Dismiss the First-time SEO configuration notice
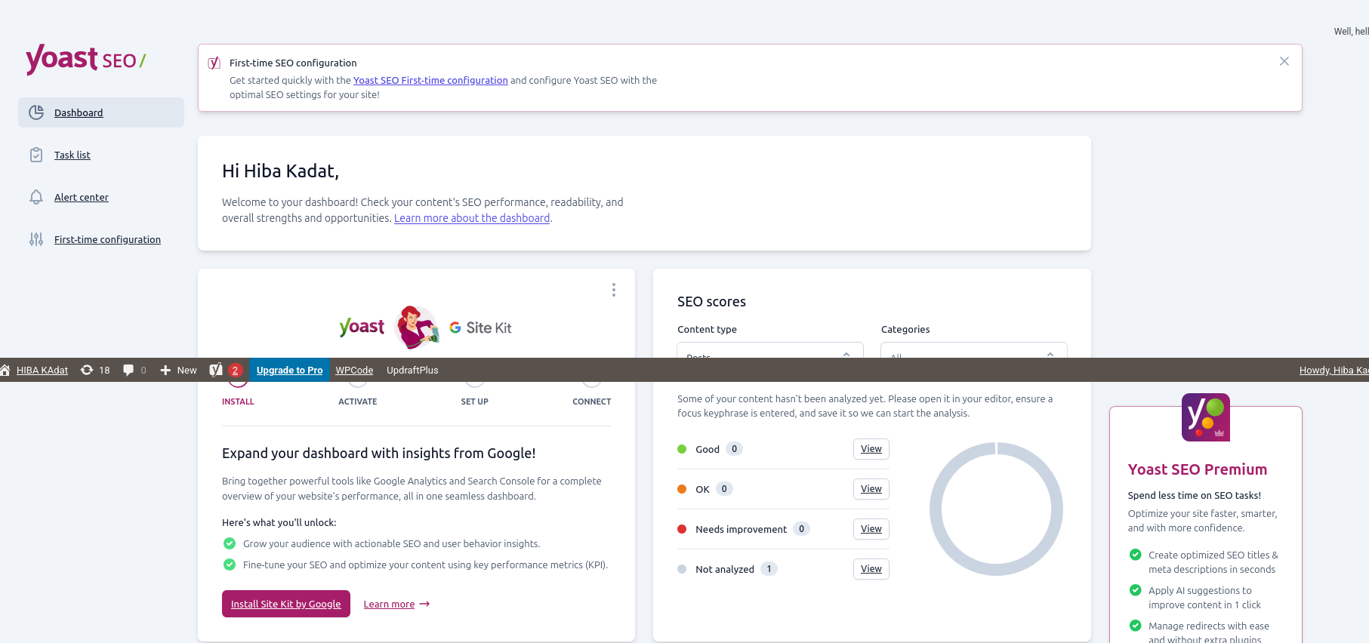The width and height of the screenshot is (1369, 643). [x=1284, y=61]
